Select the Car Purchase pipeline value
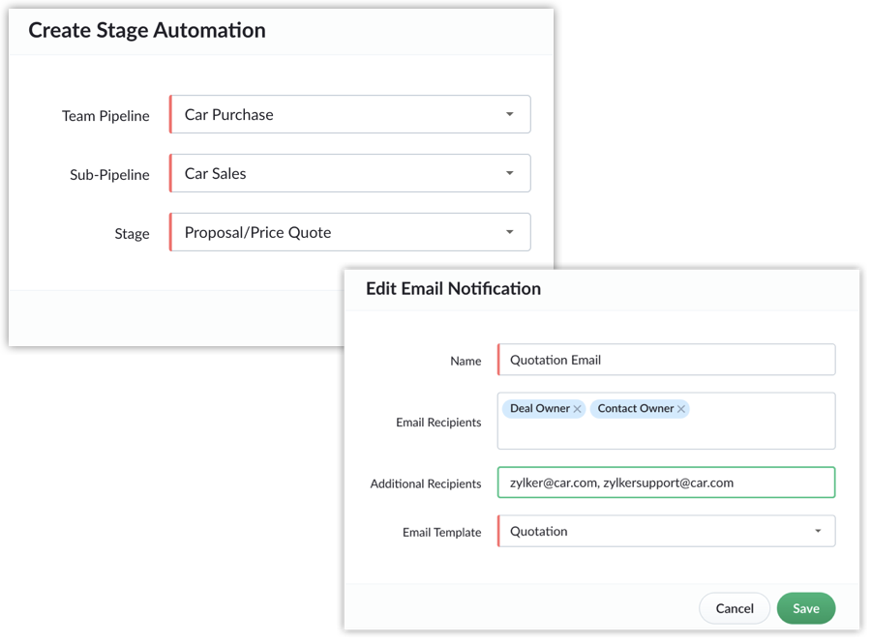The image size is (871, 643). [228, 114]
